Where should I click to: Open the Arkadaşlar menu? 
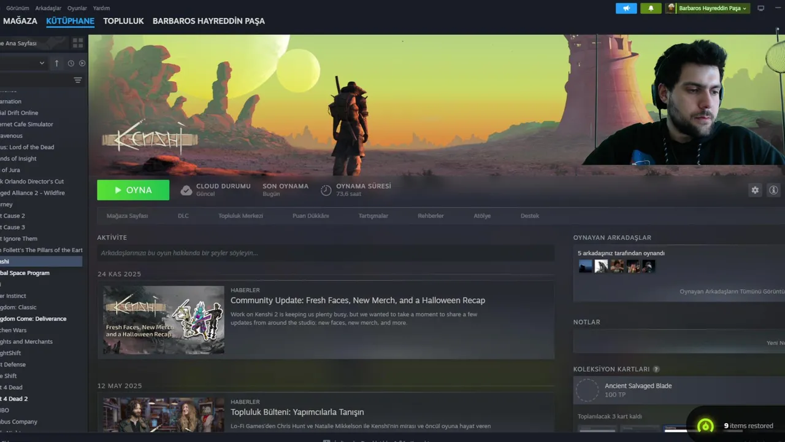click(48, 8)
